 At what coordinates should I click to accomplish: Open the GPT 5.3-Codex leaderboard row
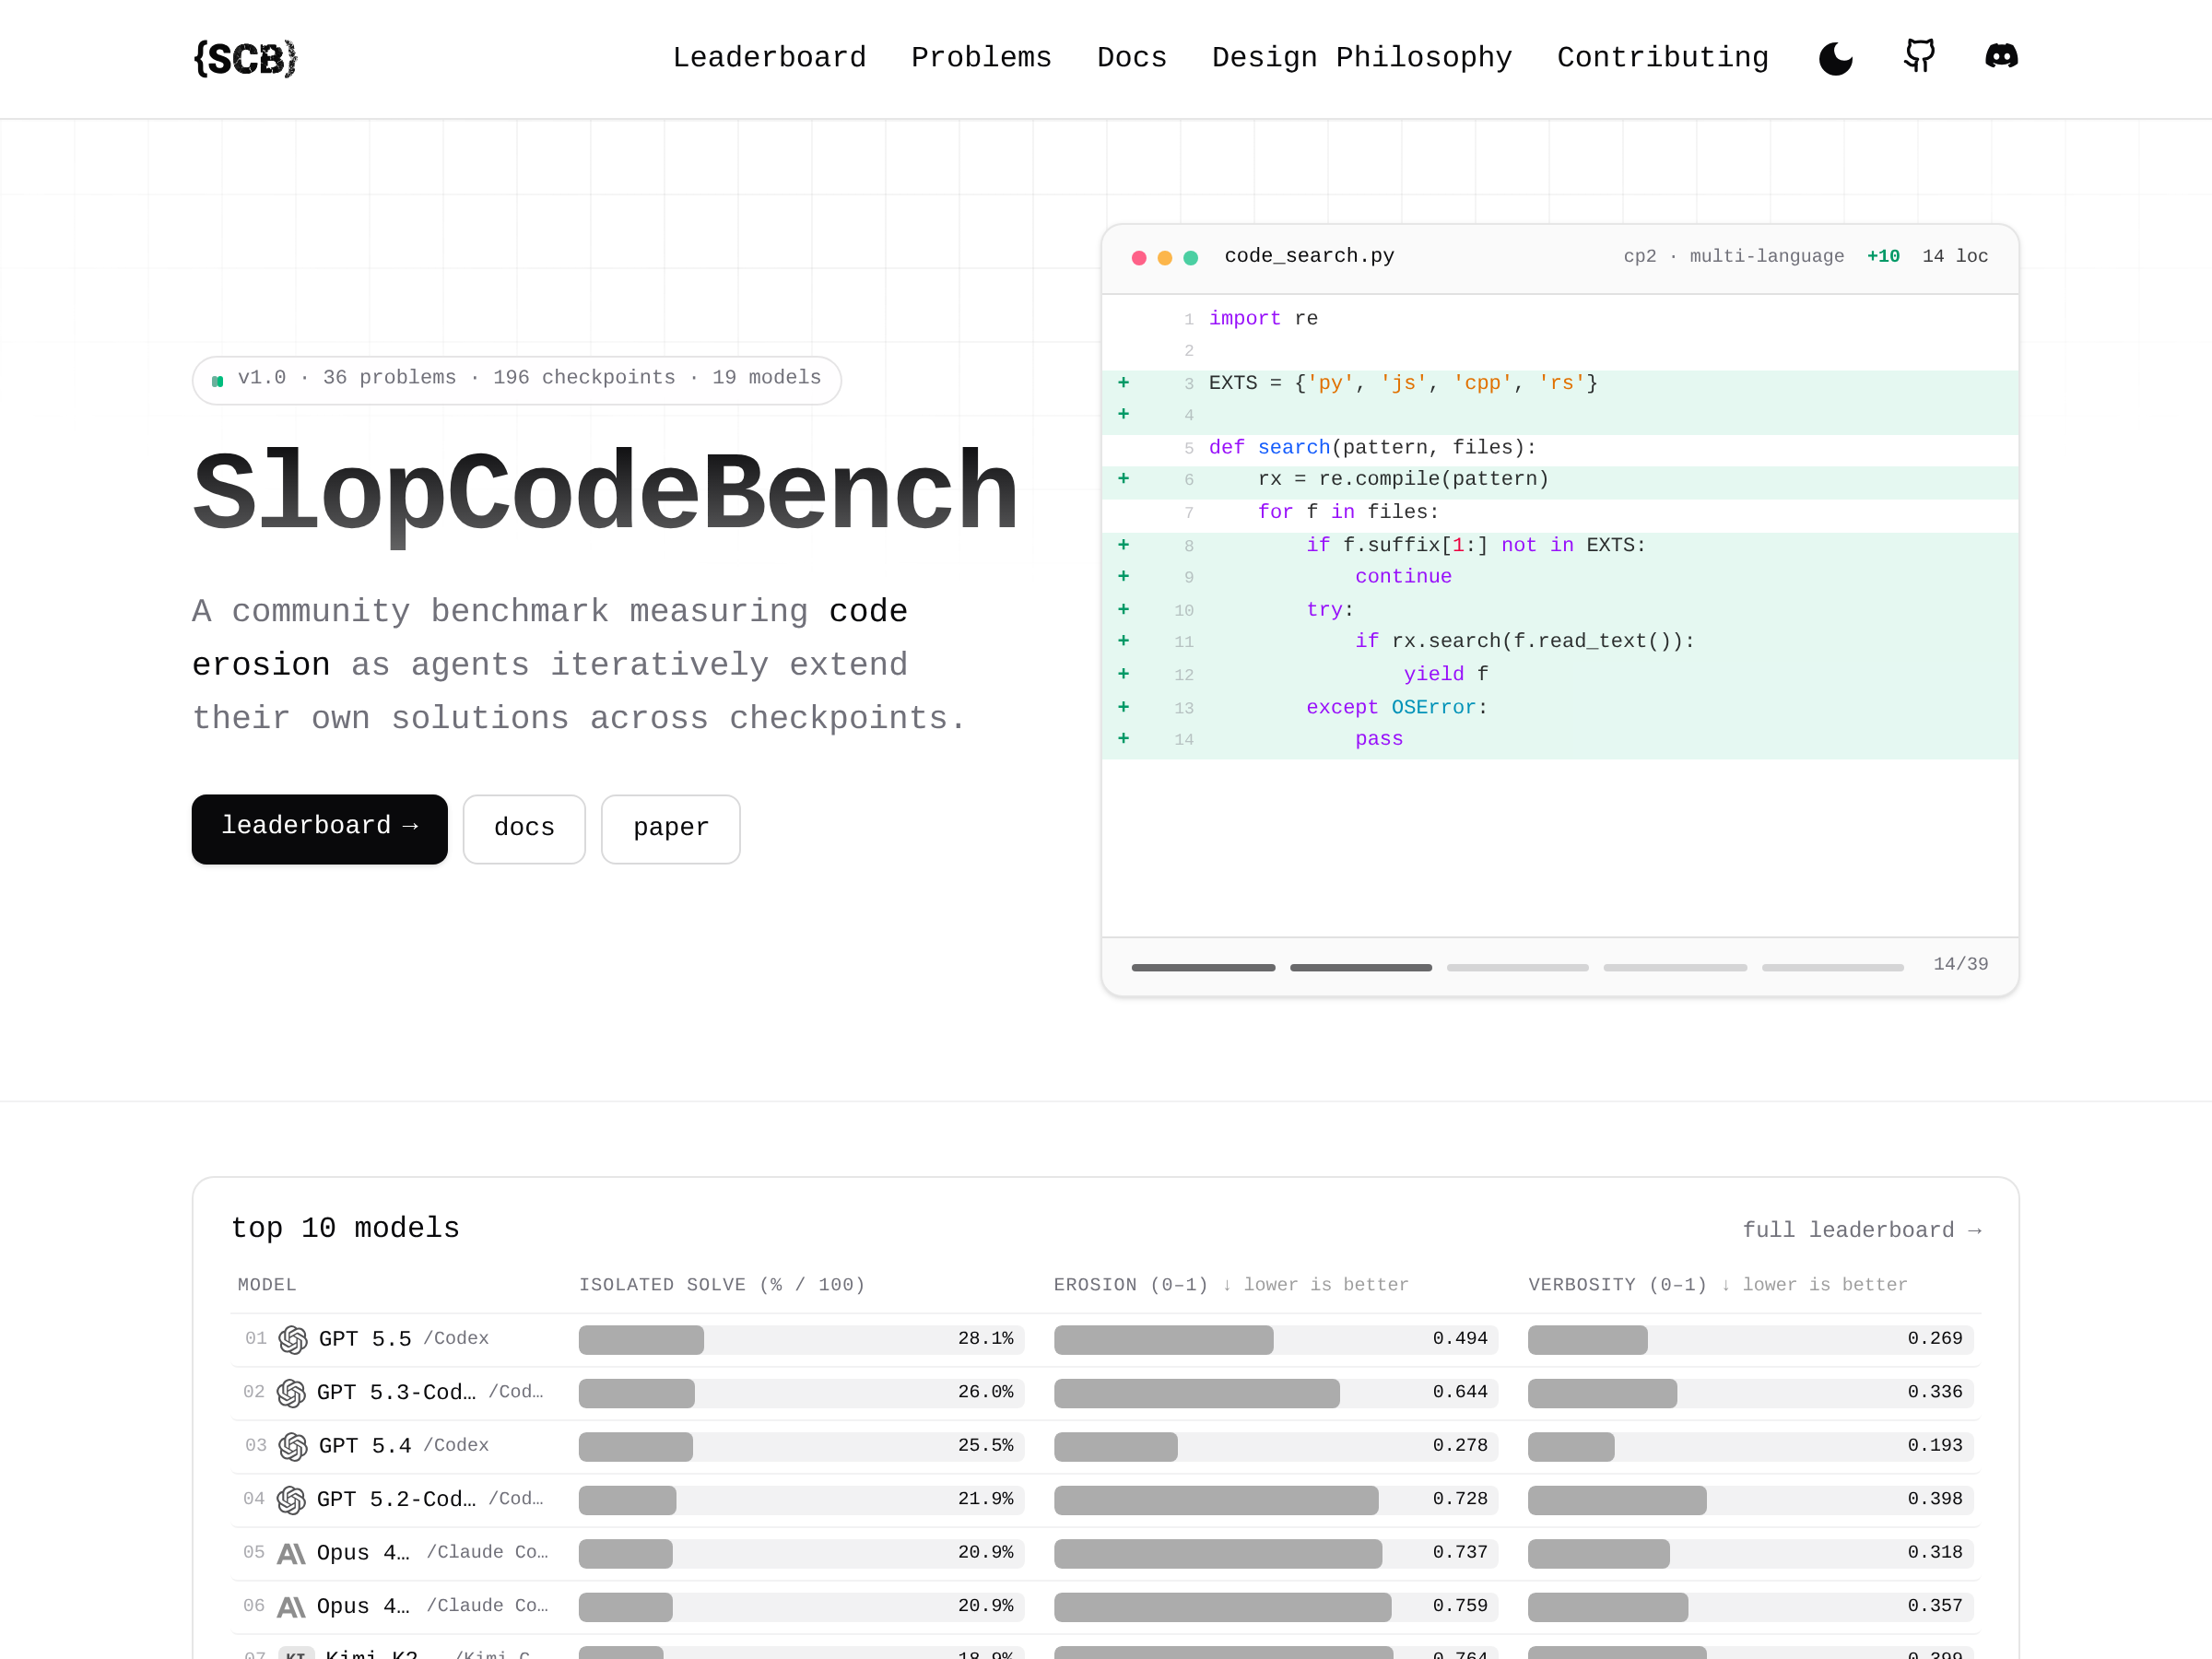click(1105, 1392)
